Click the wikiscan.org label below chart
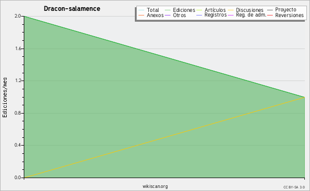This screenshot has height=191, width=310. pyautogui.click(x=155, y=186)
